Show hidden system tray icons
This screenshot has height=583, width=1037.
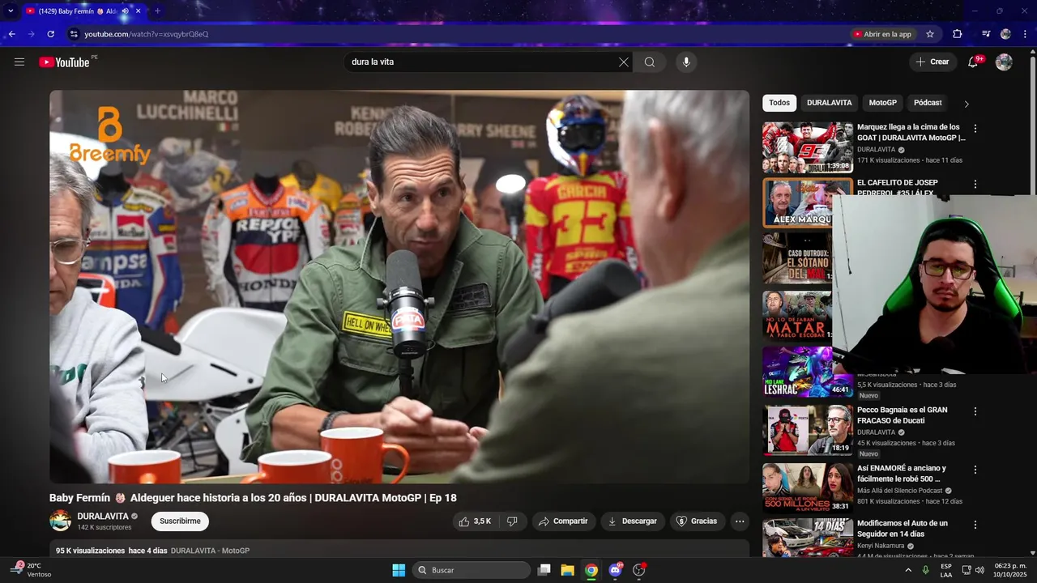tap(907, 570)
